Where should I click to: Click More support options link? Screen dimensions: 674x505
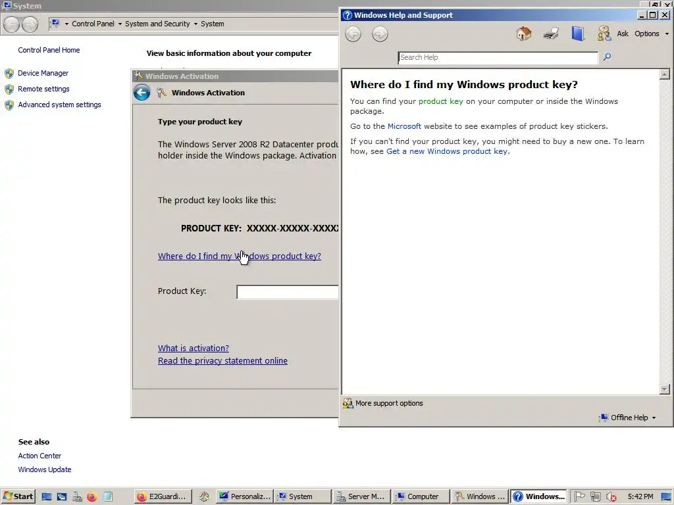(x=389, y=403)
